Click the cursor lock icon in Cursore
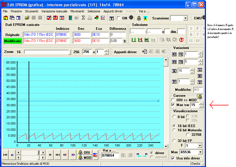The image size is (236, 167). tap(200, 97)
